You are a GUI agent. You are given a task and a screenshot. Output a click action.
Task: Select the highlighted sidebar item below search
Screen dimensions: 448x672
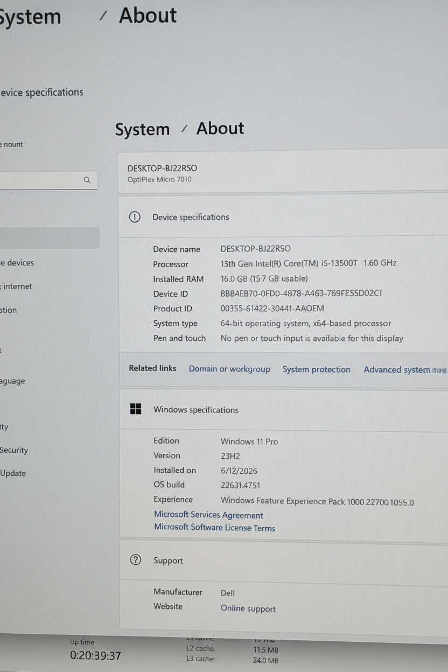[50, 238]
